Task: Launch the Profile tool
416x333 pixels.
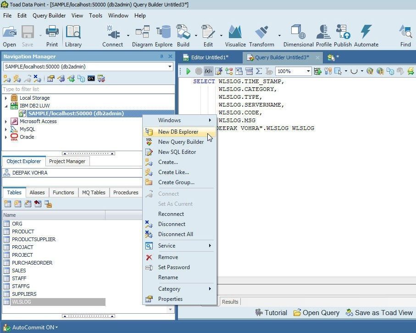Action: (x=324, y=36)
